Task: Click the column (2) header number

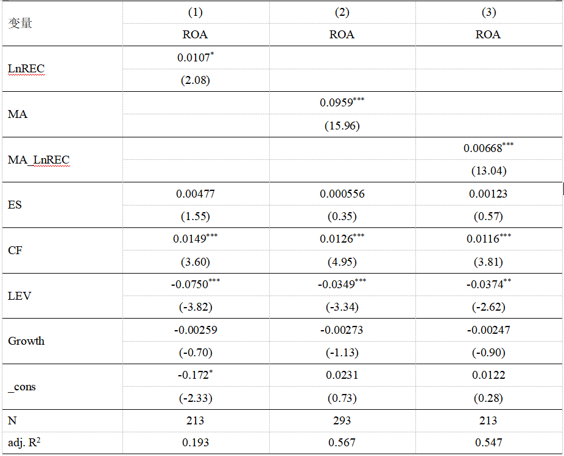Action: point(342,12)
